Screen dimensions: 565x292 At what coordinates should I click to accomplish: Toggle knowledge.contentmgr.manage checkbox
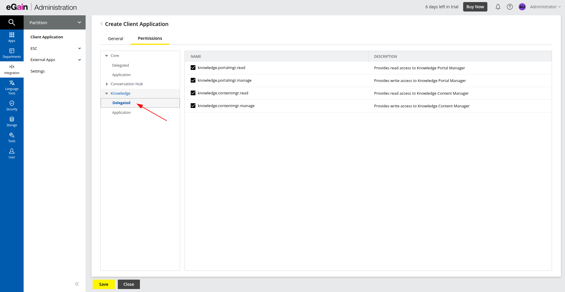[x=193, y=106]
